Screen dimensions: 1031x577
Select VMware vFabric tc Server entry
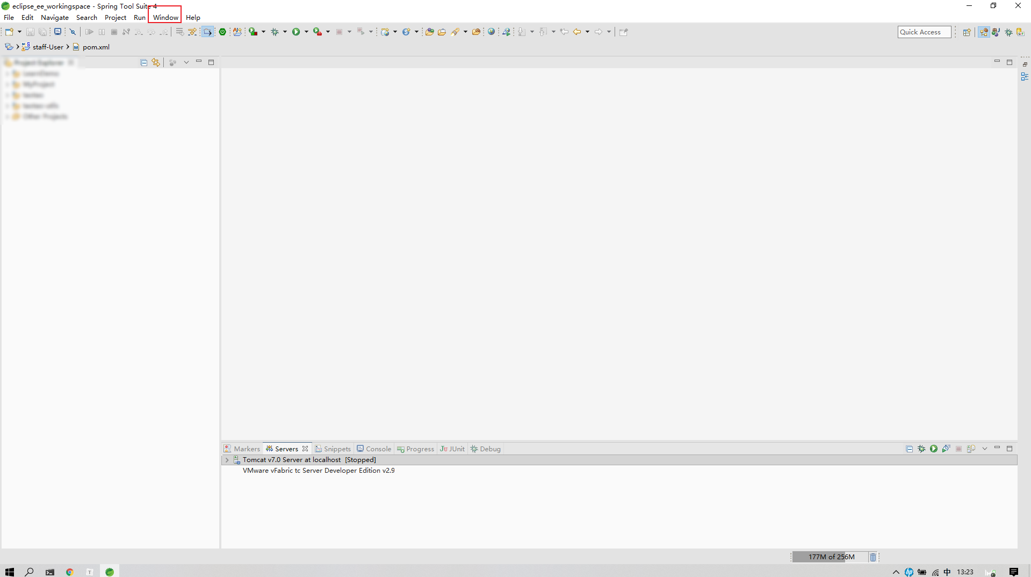[x=319, y=470]
